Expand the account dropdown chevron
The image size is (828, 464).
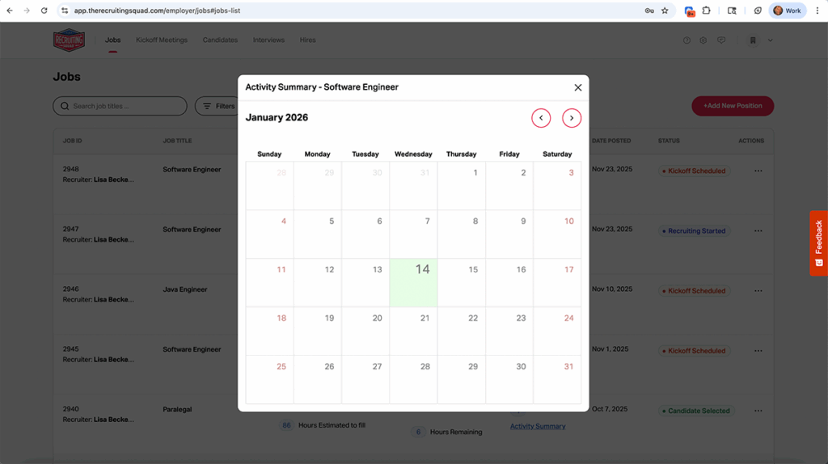[x=770, y=40]
